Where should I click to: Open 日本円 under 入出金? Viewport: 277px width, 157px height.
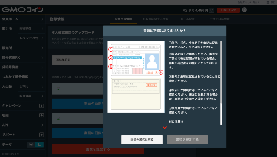(31, 86)
